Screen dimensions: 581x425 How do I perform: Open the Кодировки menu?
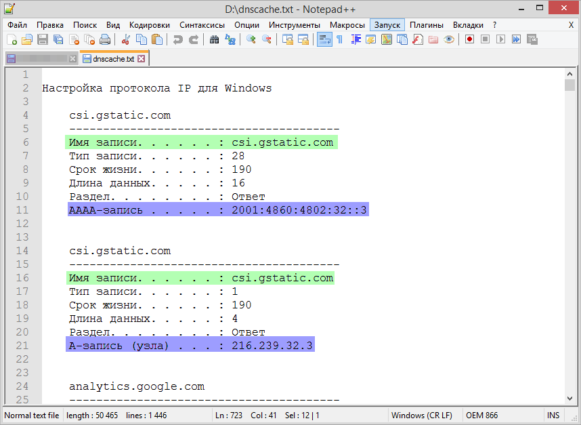150,25
